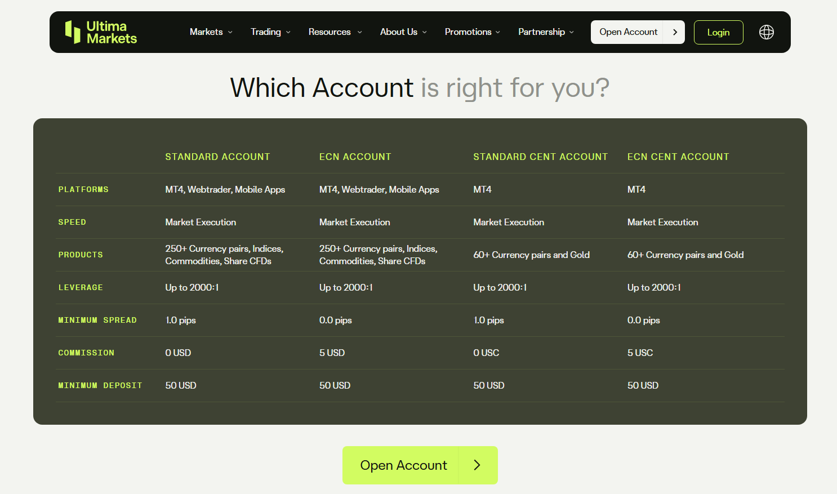The width and height of the screenshot is (837, 494).
Task: Click MT4 under ECN Cent Account
Action: (636, 189)
